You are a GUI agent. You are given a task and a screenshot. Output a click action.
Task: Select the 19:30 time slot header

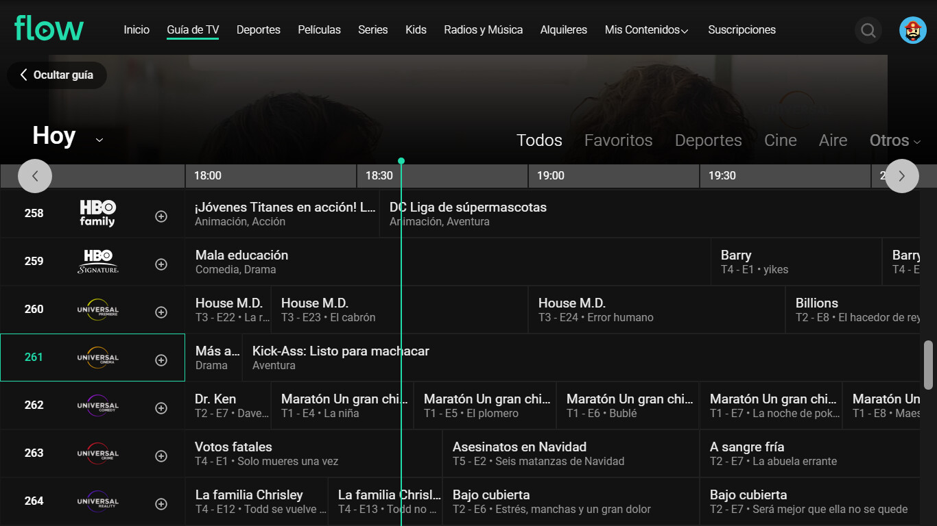point(785,176)
